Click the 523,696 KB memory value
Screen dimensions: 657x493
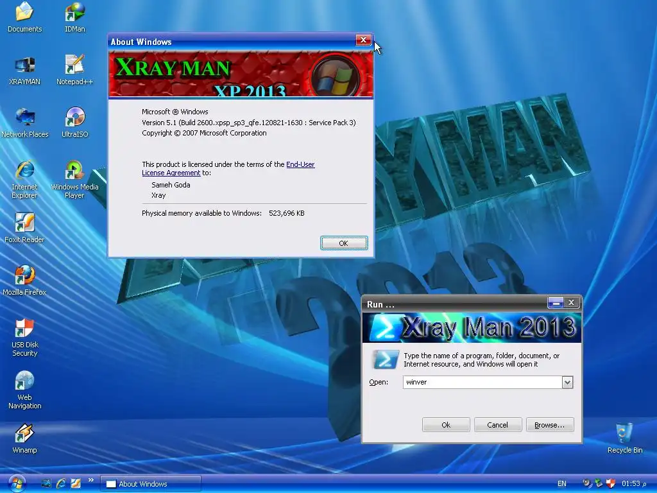point(287,213)
